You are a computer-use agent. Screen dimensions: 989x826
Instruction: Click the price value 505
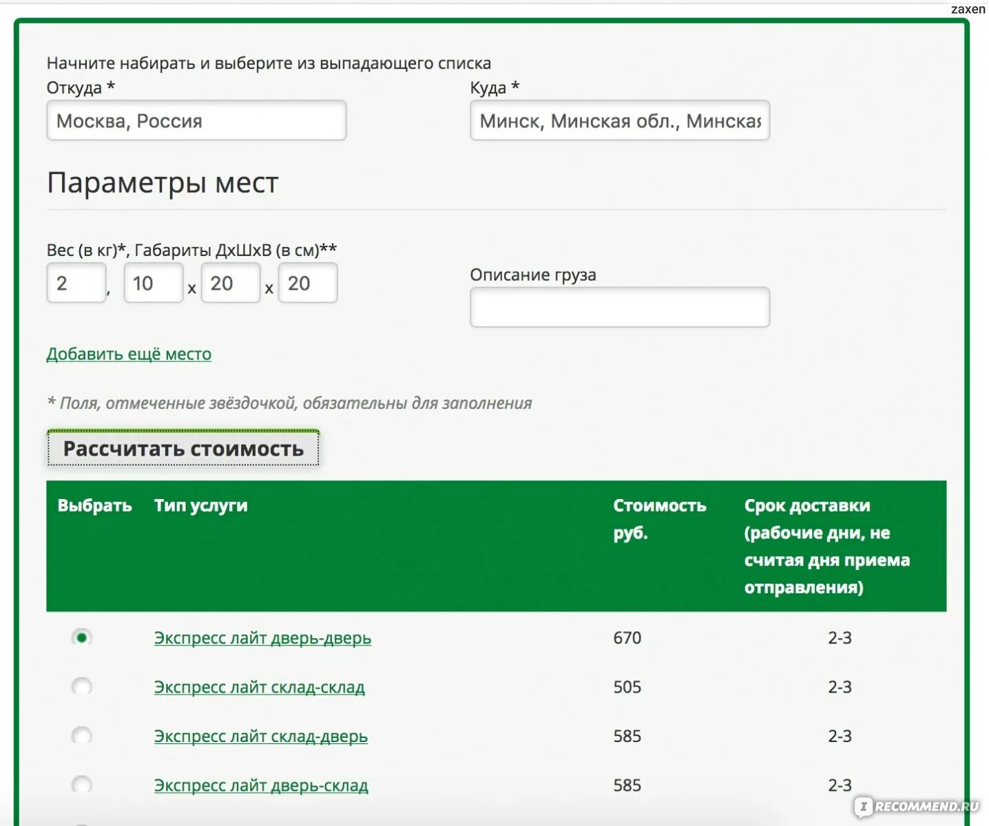(627, 687)
